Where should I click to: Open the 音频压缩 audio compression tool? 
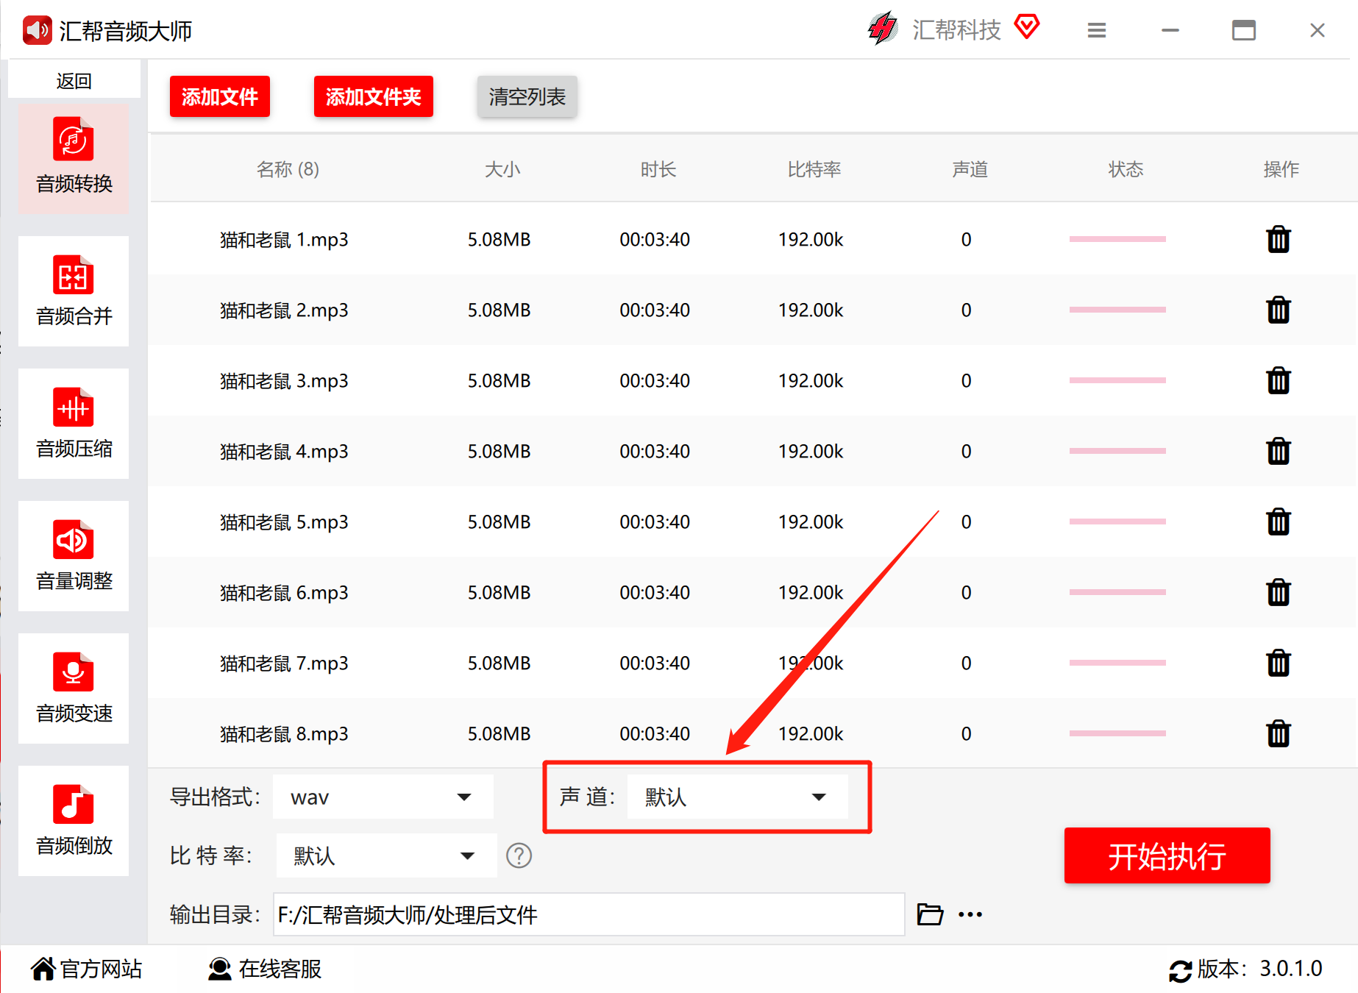click(74, 424)
